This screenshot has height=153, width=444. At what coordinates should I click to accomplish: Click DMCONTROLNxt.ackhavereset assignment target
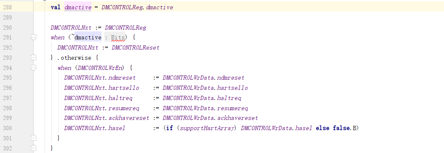point(107,118)
